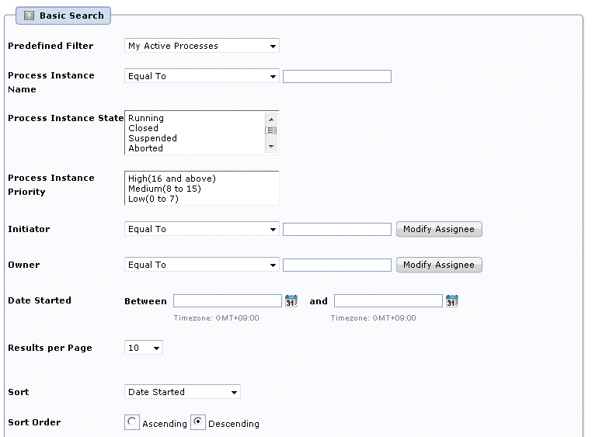The height and width of the screenshot is (437, 592).
Task: Select High(16 and above) priority
Action: coord(172,179)
